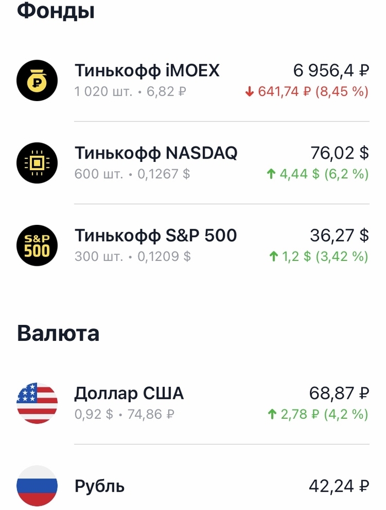Select the Доллар США currency name
The width and height of the screenshot is (386, 510).
[129, 394]
